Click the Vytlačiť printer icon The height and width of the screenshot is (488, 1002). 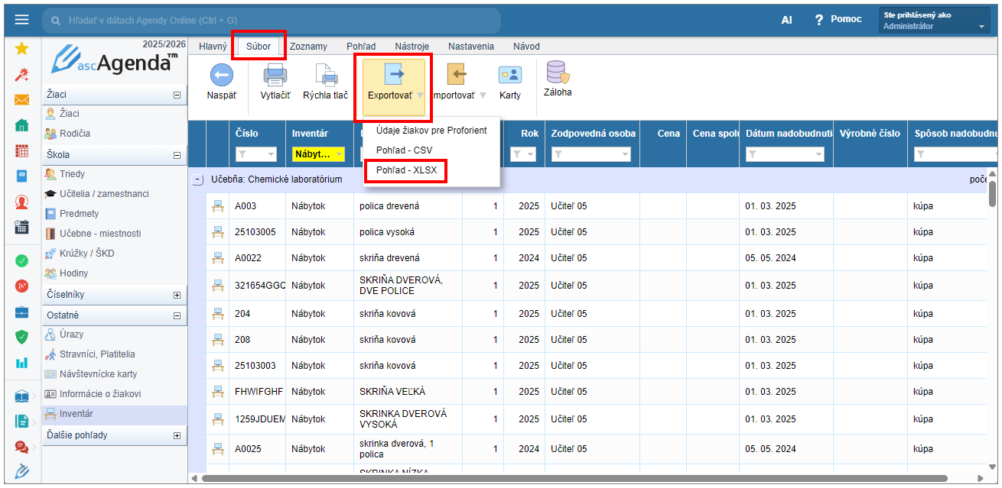point(275,76)
